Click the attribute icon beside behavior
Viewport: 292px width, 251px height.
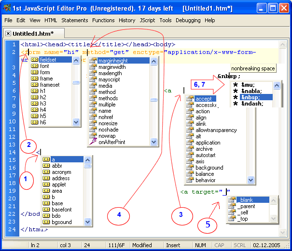(x=190, y=180)
